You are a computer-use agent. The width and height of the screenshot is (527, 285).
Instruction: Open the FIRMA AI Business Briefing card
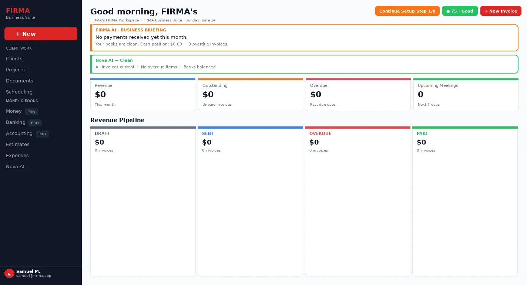point(304,38)
